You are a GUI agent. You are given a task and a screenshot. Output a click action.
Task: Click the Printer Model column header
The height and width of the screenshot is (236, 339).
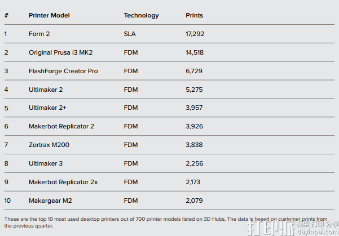tap(49, 15)
